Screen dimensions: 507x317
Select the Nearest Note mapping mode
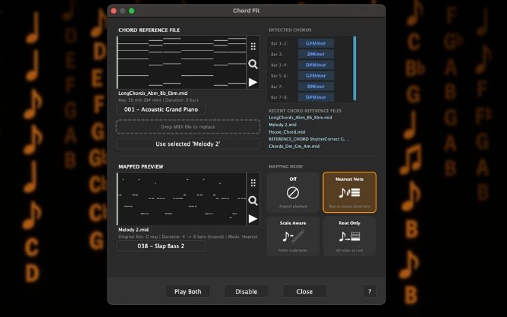[x=349, y=192]
